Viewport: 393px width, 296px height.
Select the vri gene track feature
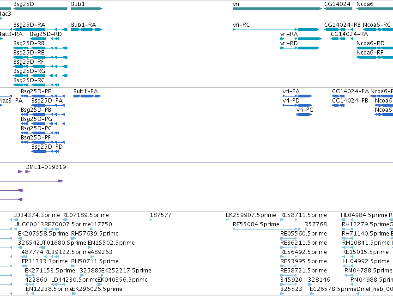pyautogui.click(x=277, y=9)
